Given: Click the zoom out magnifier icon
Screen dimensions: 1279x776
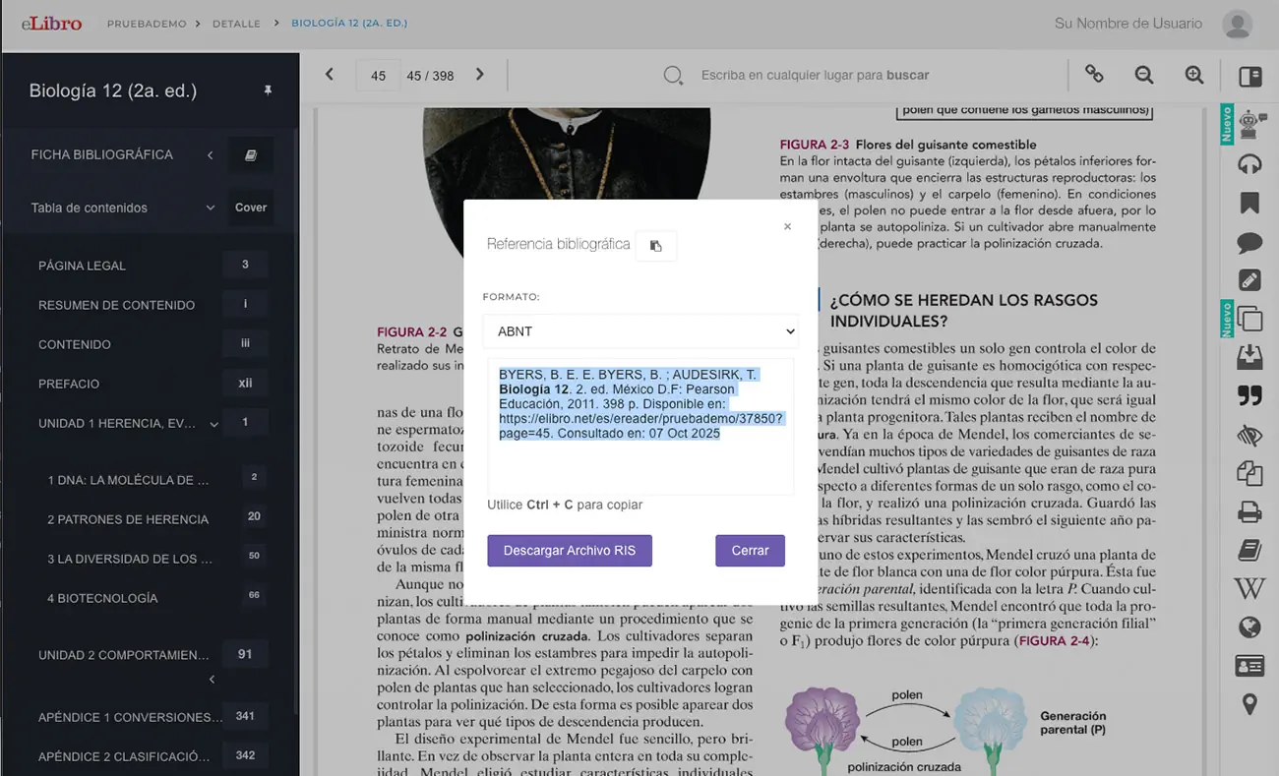Looking at the screenshot, I should point(1143,75).
